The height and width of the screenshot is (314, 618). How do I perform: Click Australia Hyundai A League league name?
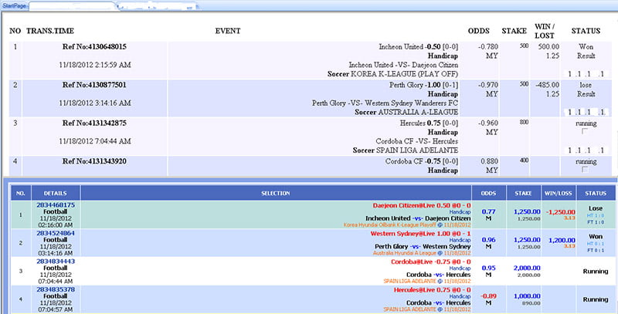[x=404, y=253]
